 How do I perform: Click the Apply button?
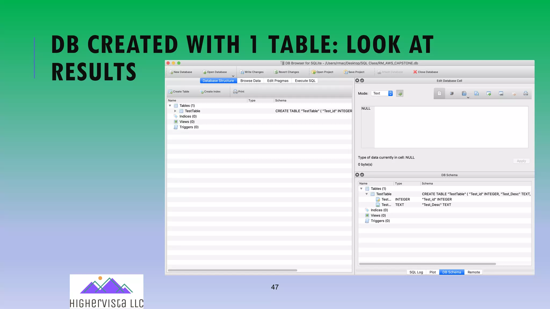[x=521, y=161]
